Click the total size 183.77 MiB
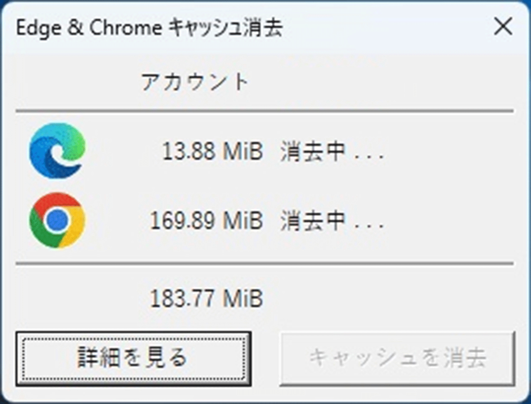Image resolution: width=531 pixels, height=404 pixels. (206, 298)
